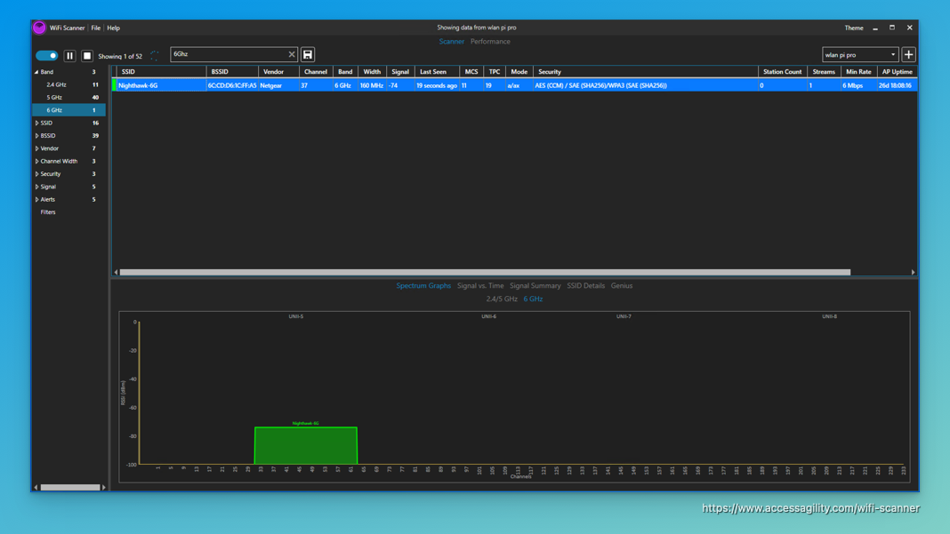The height and width of the screenshot is (534, 950).
Task: Sort by the TPC column header
Action: pos(495,72)
